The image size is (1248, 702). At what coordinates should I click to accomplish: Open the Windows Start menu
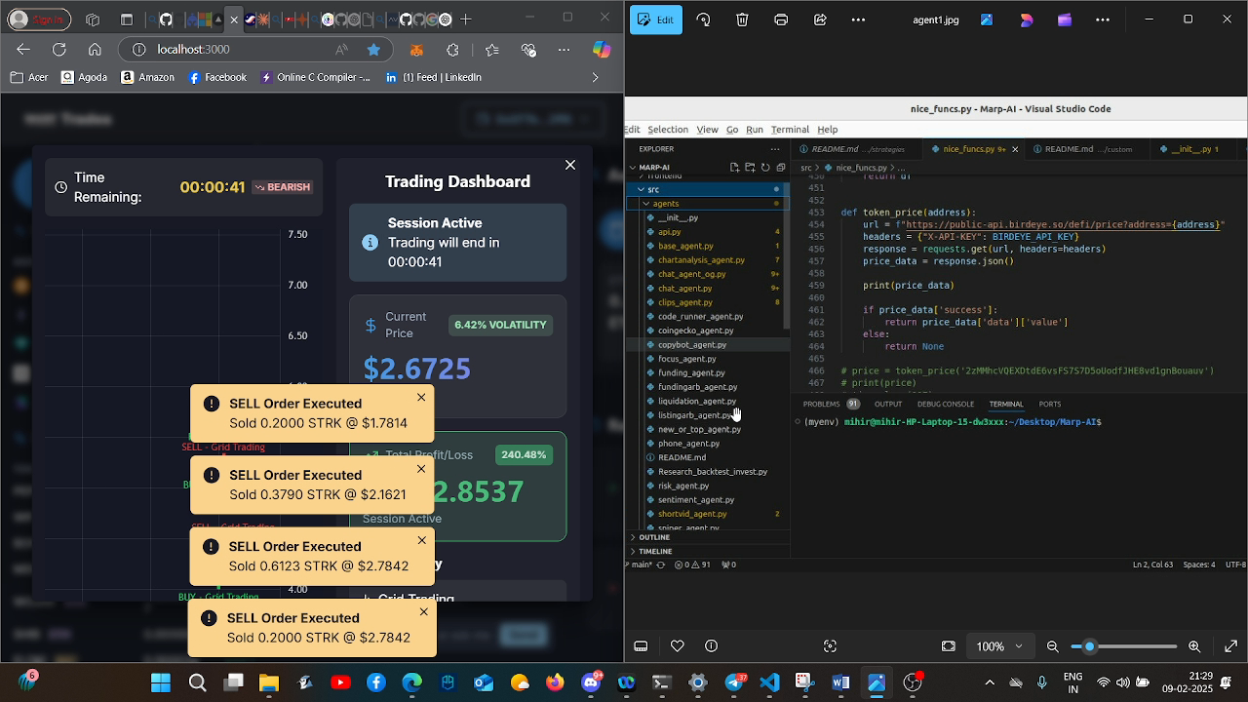click(161, 682)
